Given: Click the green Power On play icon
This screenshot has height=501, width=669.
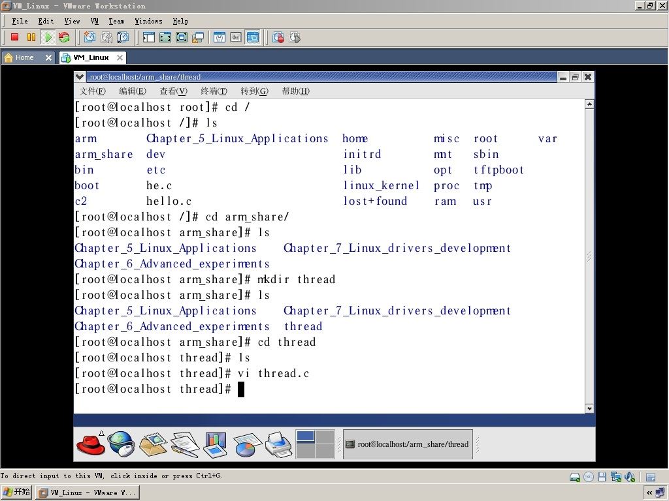Looking at the screenshot, I should click(48, 37).
